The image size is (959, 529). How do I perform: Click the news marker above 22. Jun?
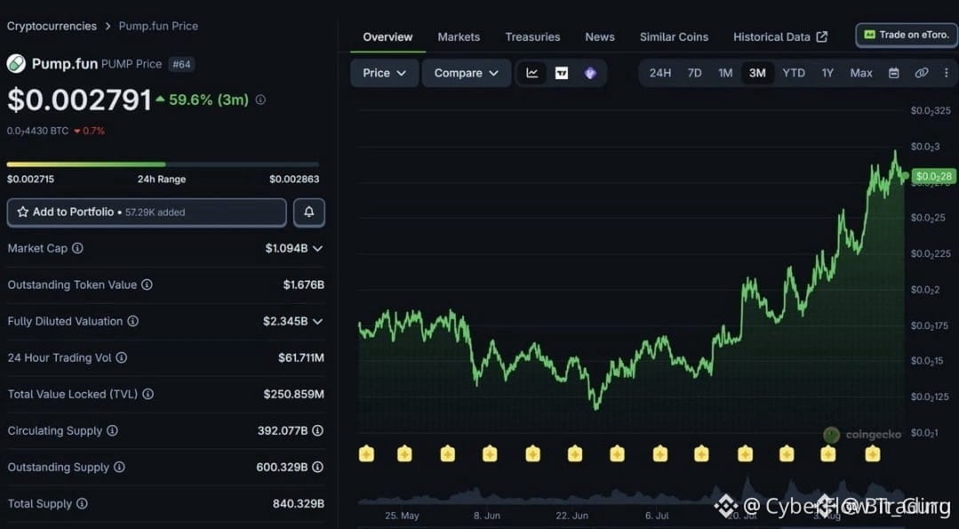tap(575, 453)
